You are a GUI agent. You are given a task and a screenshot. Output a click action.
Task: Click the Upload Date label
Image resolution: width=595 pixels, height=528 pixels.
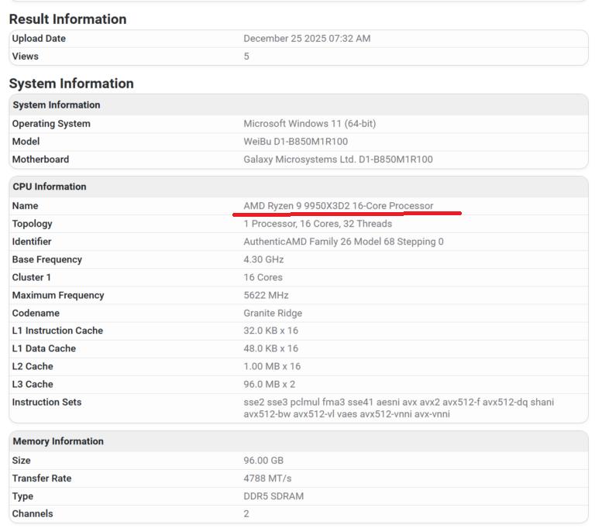[x=39, y=38]
